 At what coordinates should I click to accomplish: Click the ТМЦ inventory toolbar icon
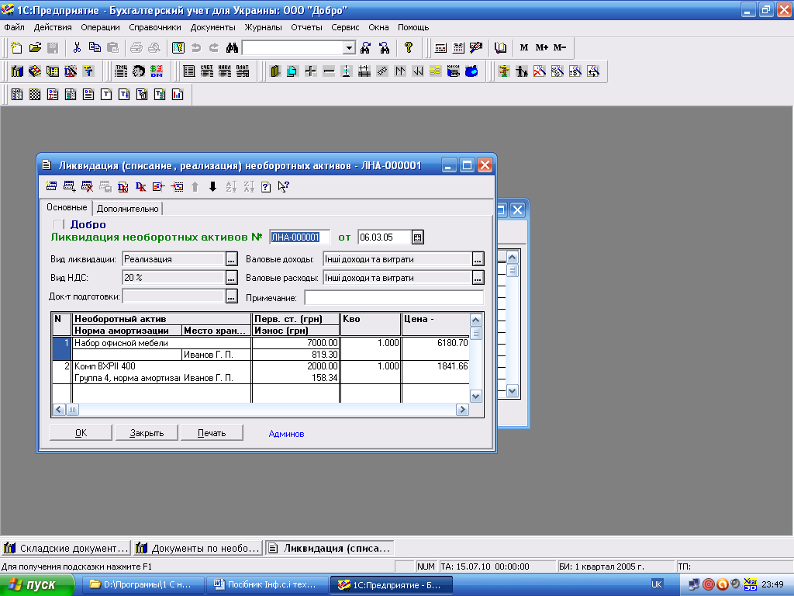[121, 71]
